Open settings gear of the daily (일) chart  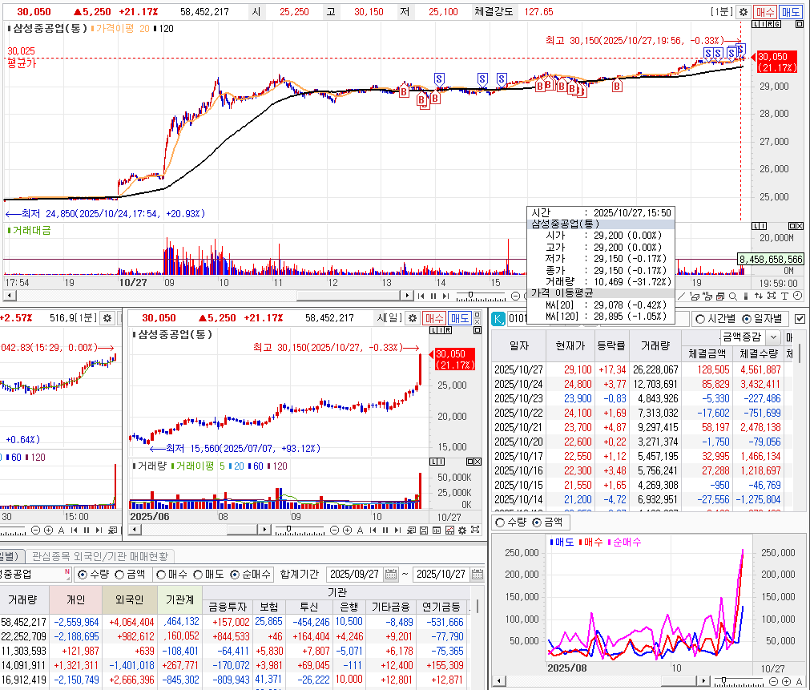pyautogui.click(x=413, y=318)
